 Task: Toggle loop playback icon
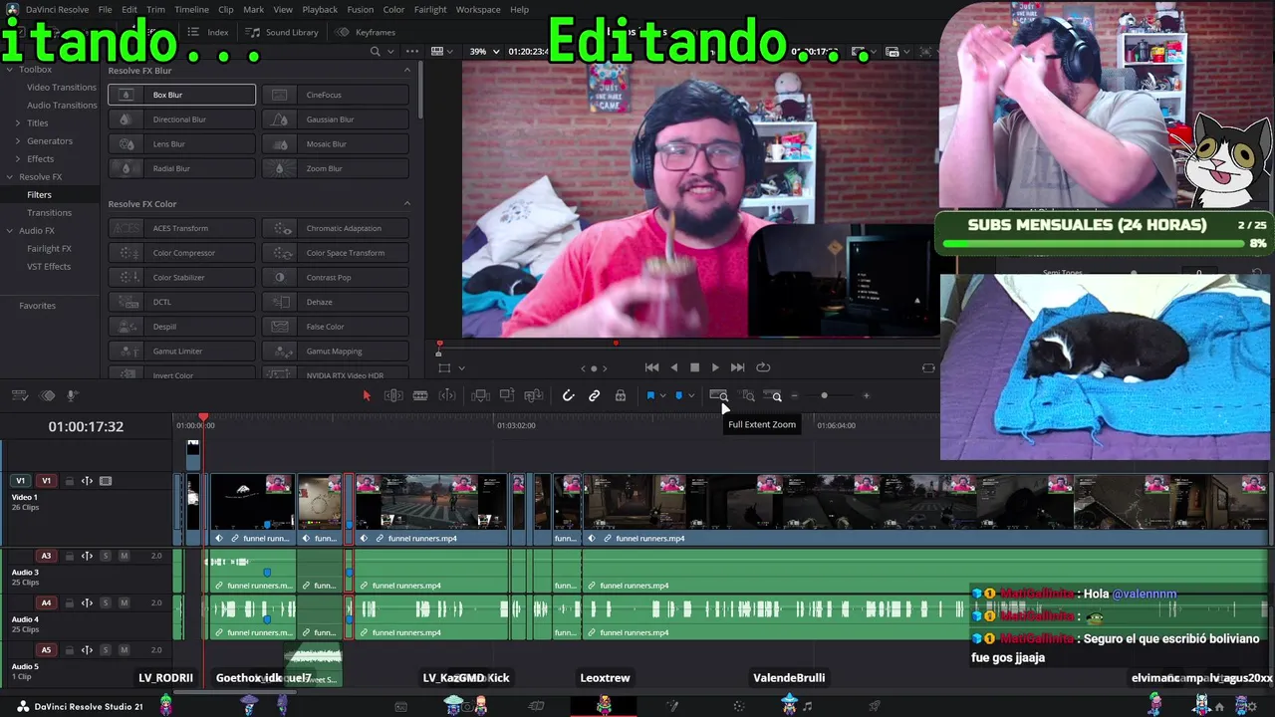tap(763, 367)
